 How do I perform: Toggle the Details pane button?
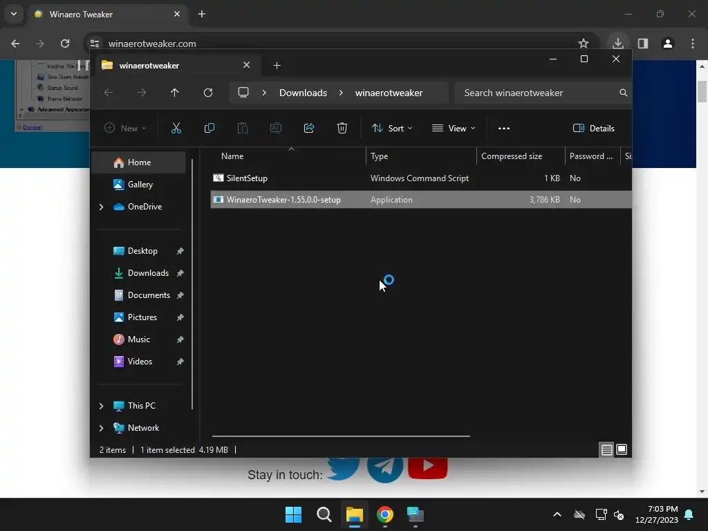pos(594,128)
